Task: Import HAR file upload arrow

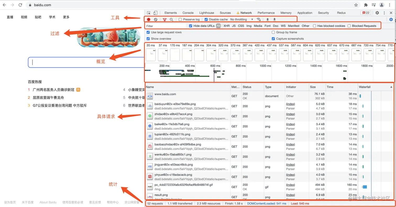Action: 267,19
